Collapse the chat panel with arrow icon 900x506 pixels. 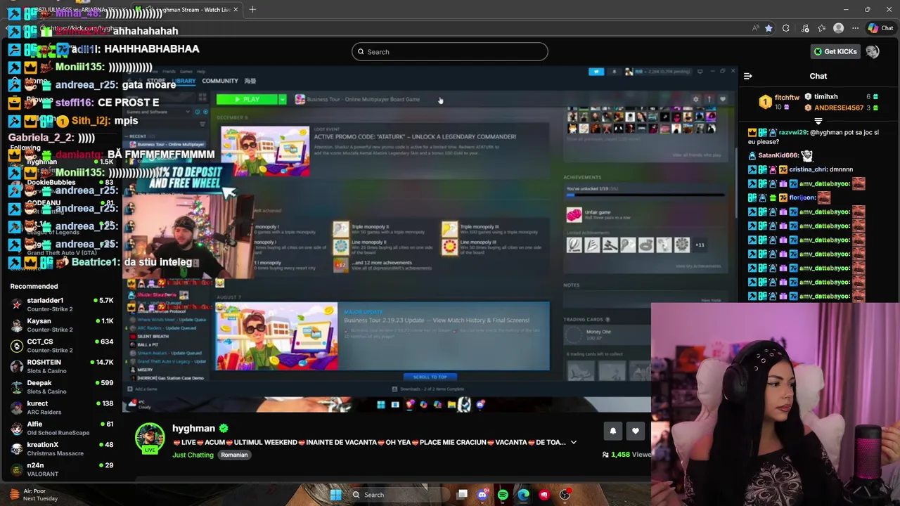(747, 76)
